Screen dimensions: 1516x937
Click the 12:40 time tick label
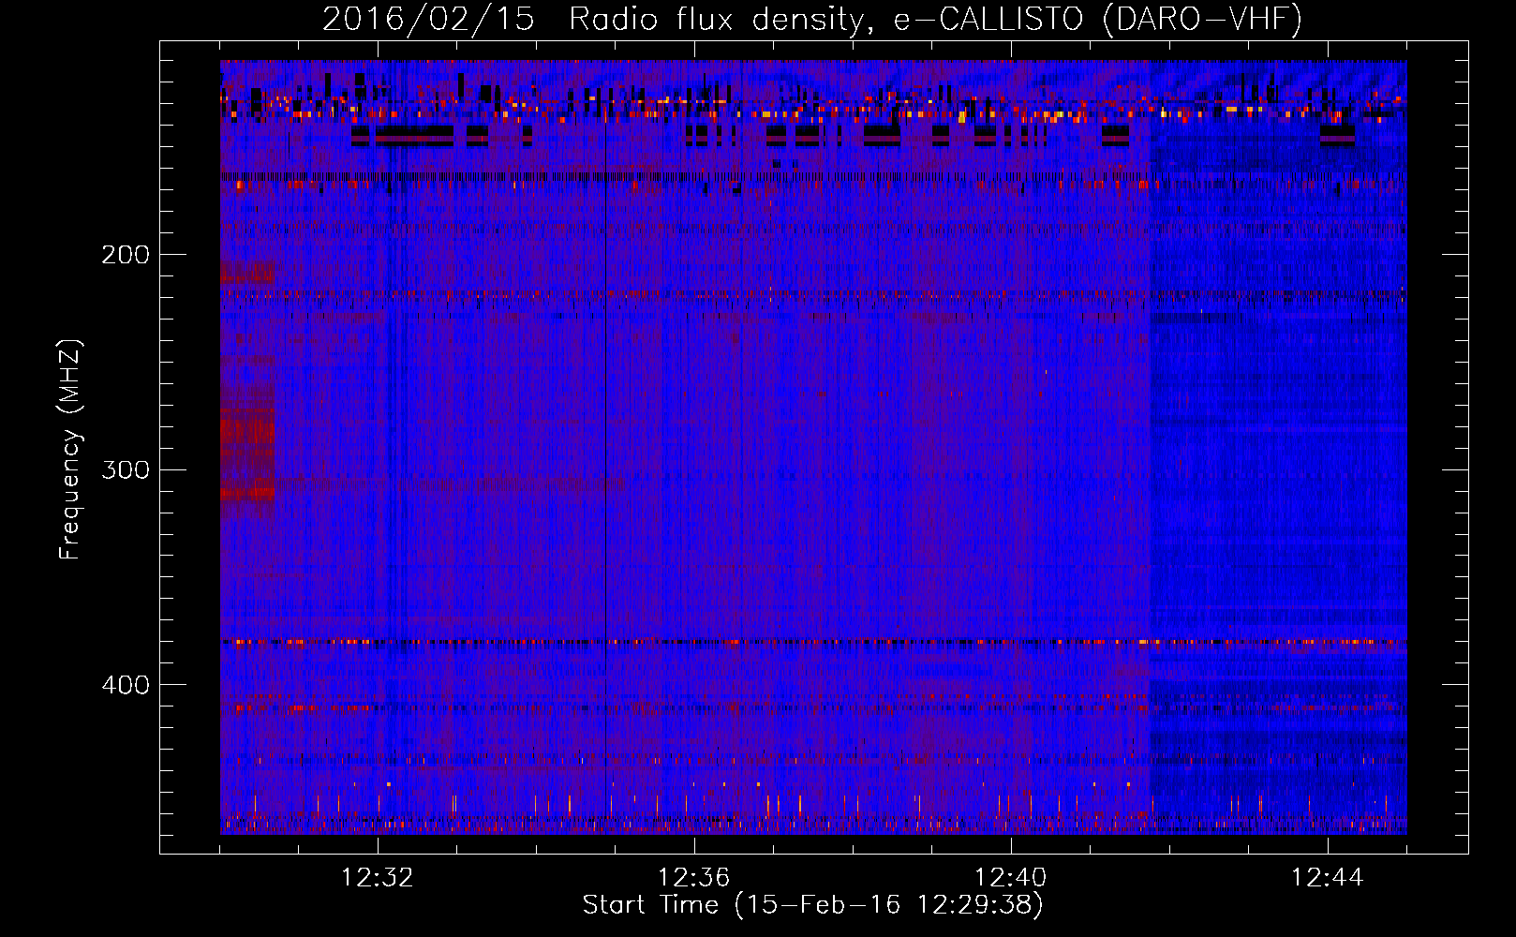pos(1011,878)
